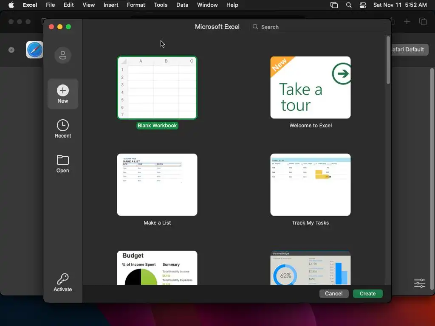Click the small close x icon beside the Safari icon
435x326 pixels.
coord(11,50)
